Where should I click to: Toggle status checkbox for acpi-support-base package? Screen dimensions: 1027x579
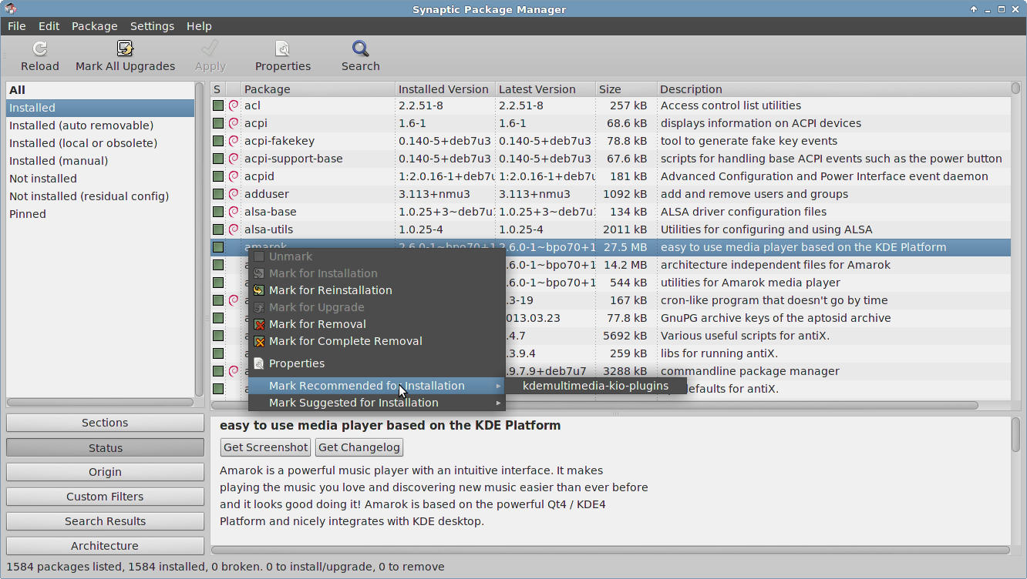coord(218,159)
